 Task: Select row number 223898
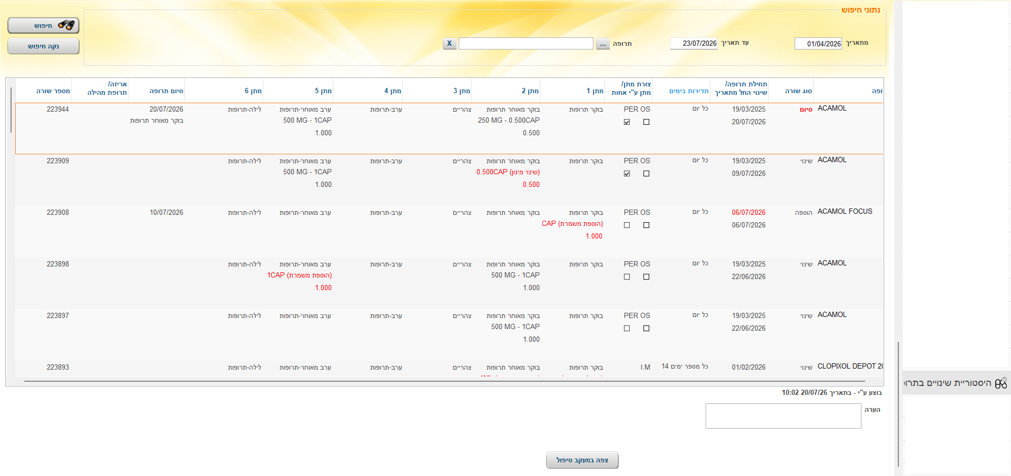point(58,264)
